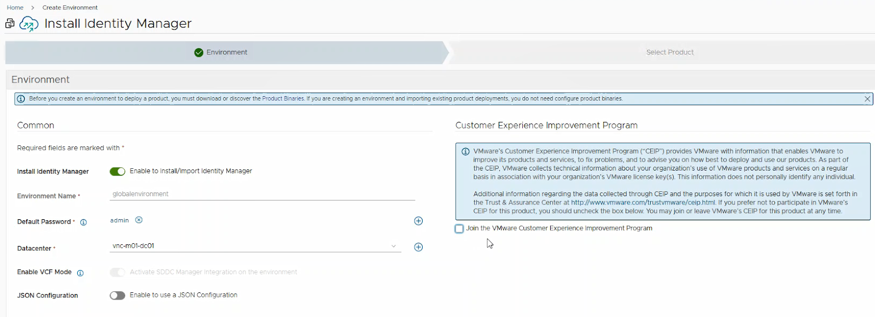Click the Datacenter dropdown chevron arrow
The height and width of the screenshot is (317, 875).
coord(394,246)
